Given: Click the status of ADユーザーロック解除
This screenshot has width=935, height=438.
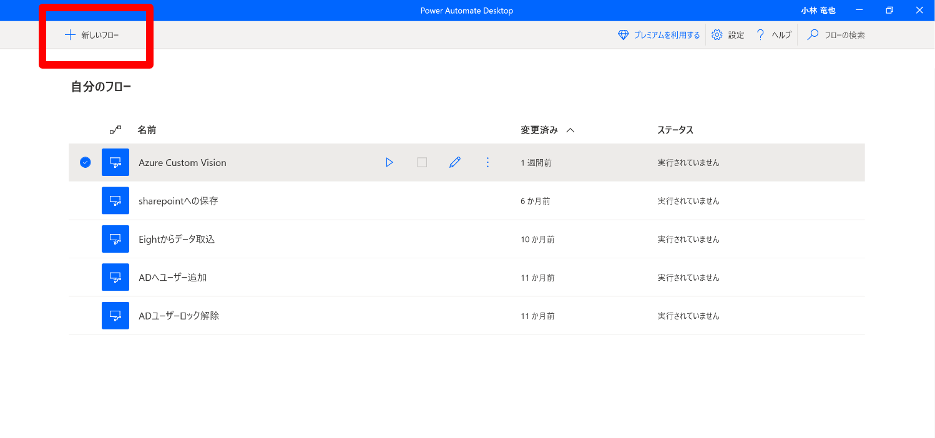Looking at the screenshot, I should [x=688, y=316].
